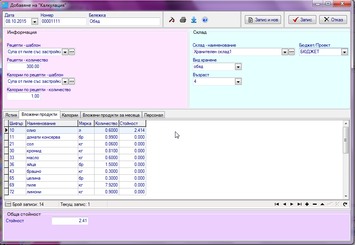This screenshot has width=355, height=245.
Task: Open the Дата calendar dropdown
Action: click(x=35, y=22)
